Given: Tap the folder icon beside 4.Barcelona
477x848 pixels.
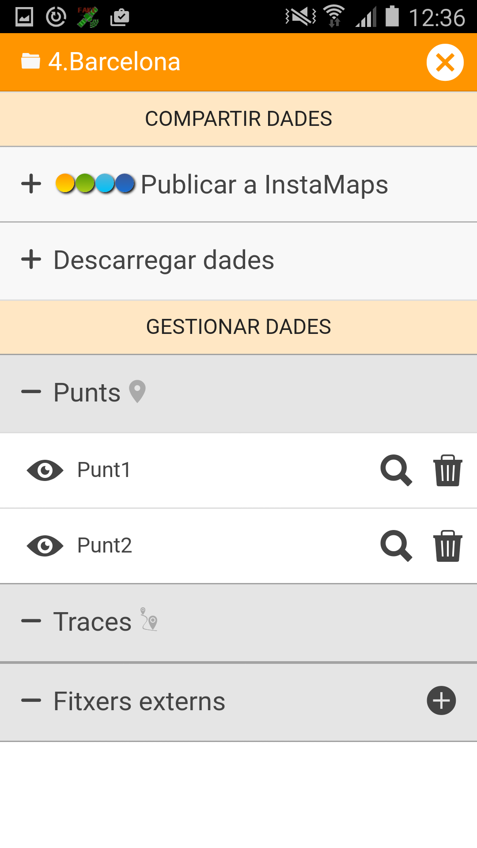Looking at the screenshot, I should click(30, 61).
